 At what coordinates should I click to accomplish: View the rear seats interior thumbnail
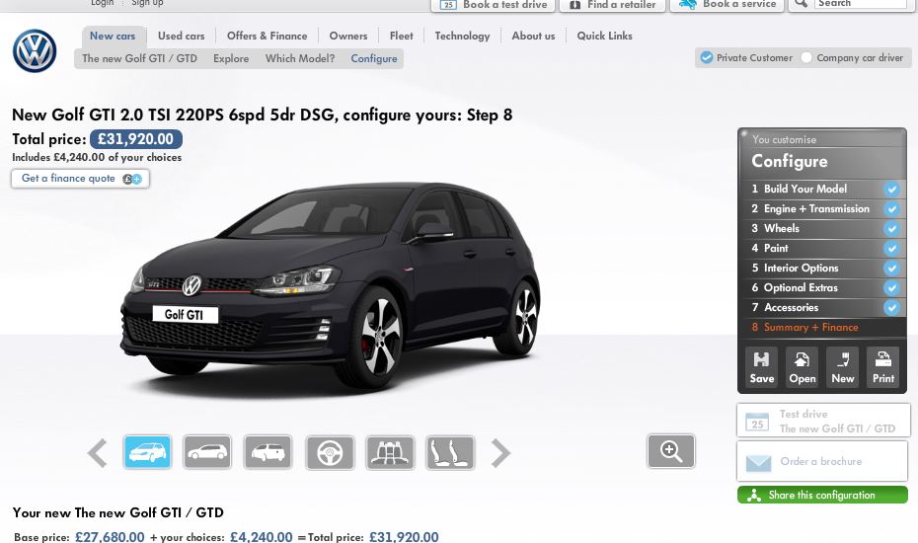point(390,453)
